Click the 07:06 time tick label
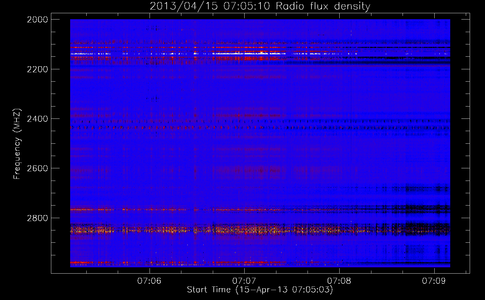This screenshot has width=485, height=300. coord(149,281)
